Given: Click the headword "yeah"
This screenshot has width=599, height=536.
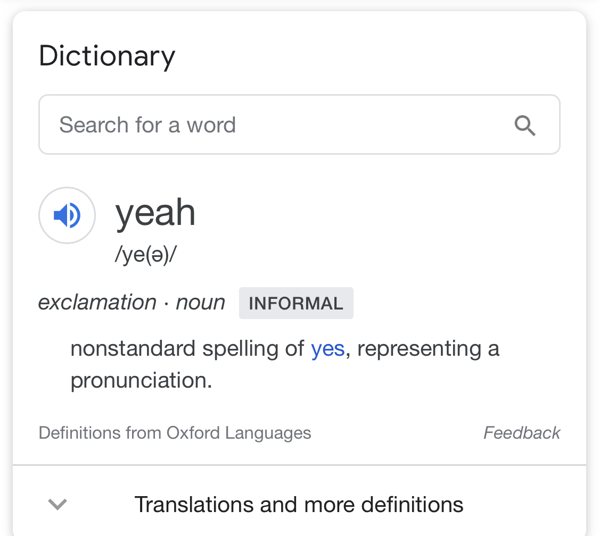Looking at the screenshot, I should click(x=155, y=213).
